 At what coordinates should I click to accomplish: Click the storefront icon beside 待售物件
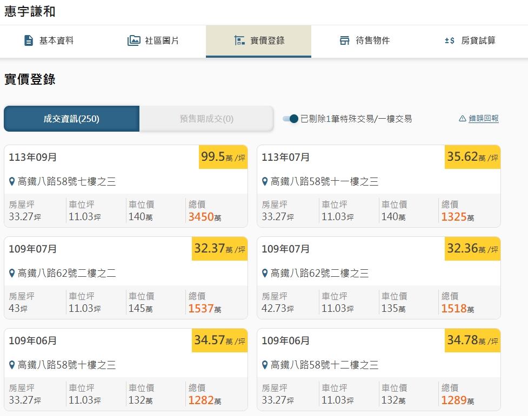tap(344, 41)
